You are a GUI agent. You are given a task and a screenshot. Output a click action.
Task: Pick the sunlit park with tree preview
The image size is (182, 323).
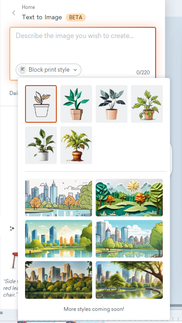(x=129, y=280)
